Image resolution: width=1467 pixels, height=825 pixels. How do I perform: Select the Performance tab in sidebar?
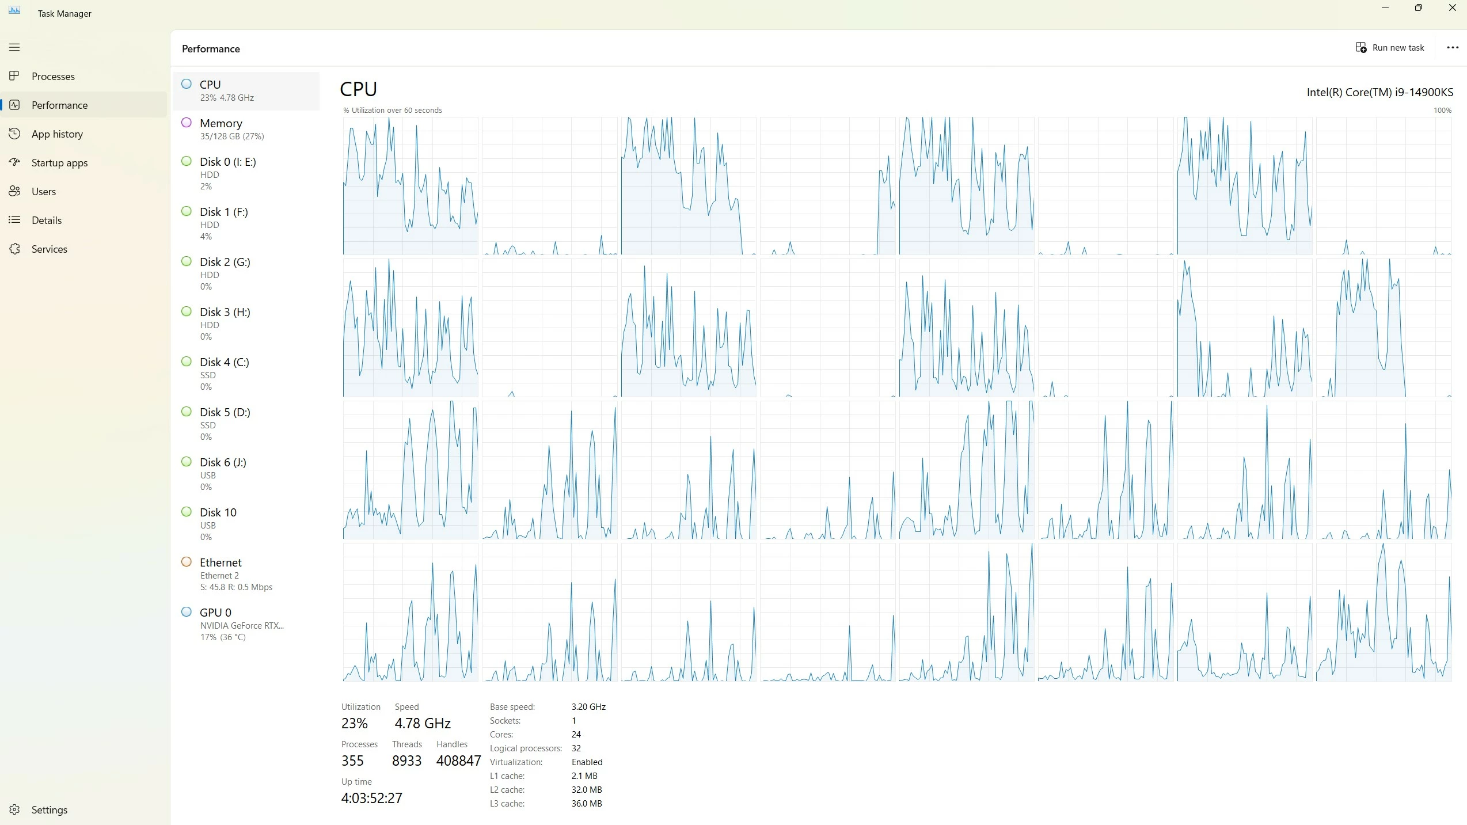pyautogui.click(x=60, y=105)
